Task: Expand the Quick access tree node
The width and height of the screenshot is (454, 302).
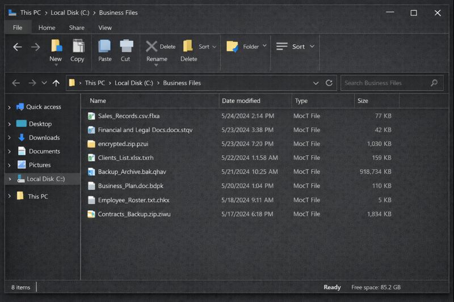Action: point(9,107)
